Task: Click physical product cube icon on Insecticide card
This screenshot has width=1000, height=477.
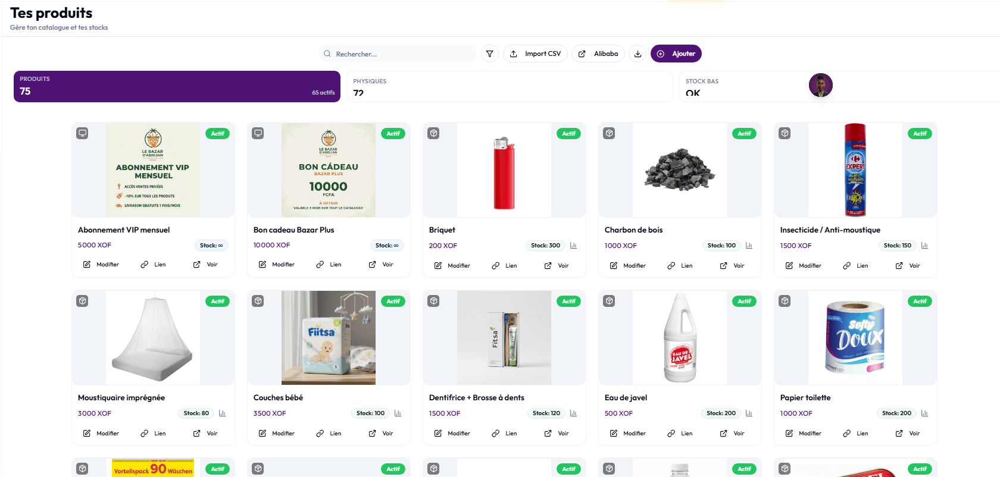Action: (x=785, y=133)
